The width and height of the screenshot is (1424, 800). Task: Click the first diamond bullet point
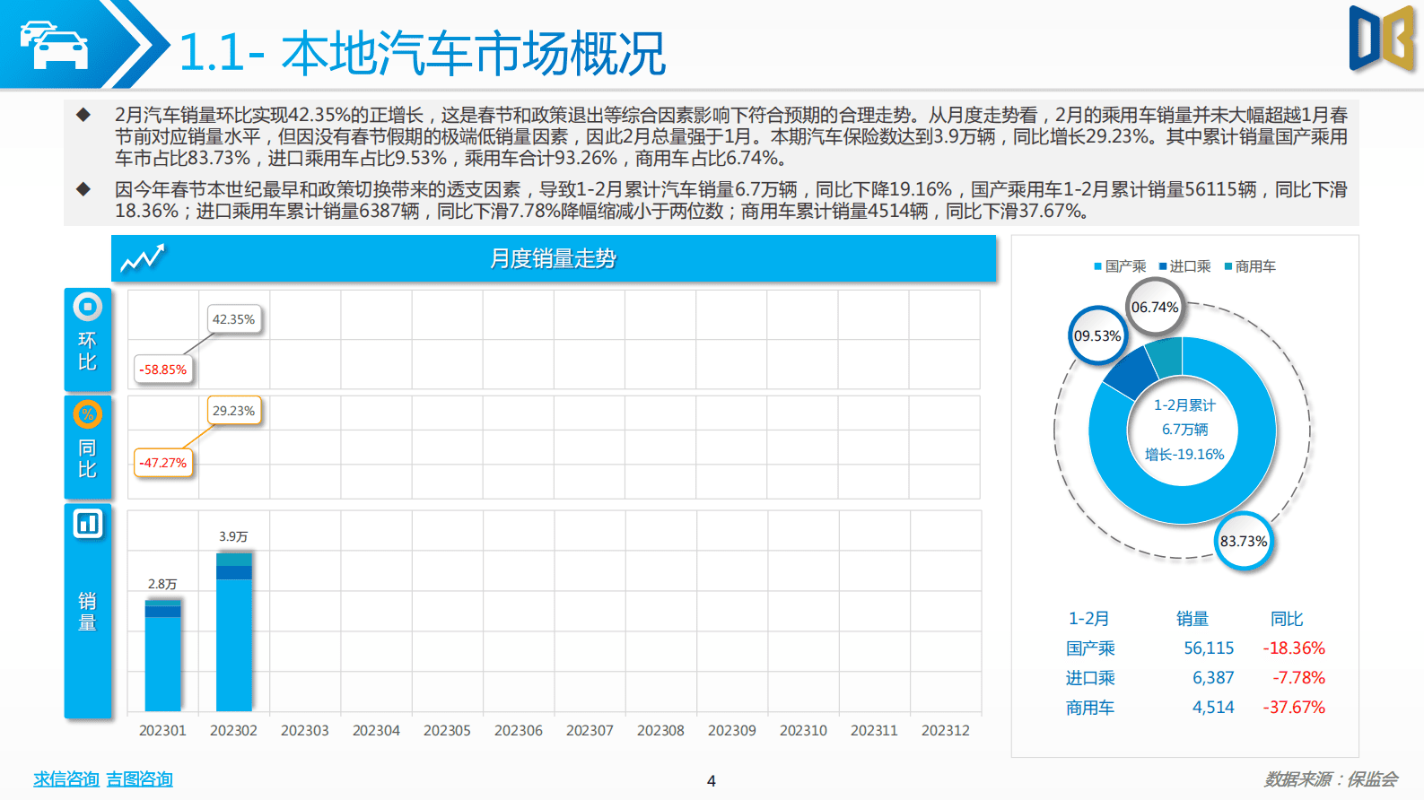pos(83,115)
